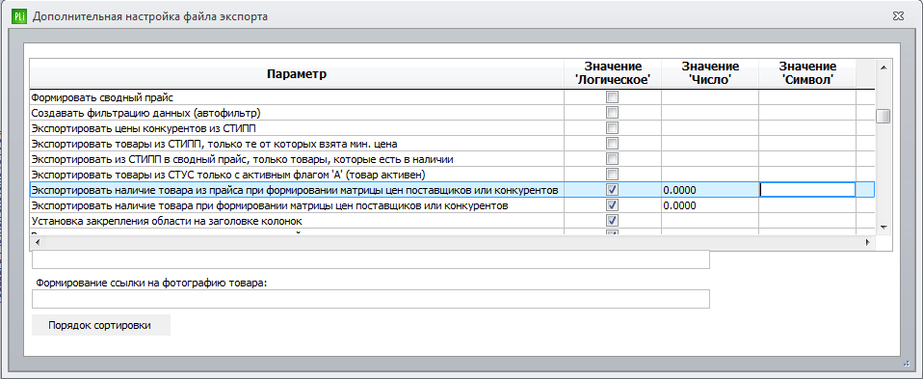This screenshot has width=923, height=379.
Task: Click 'Параметр' column header
Action: pyautogui.click(x=297, y=73)
